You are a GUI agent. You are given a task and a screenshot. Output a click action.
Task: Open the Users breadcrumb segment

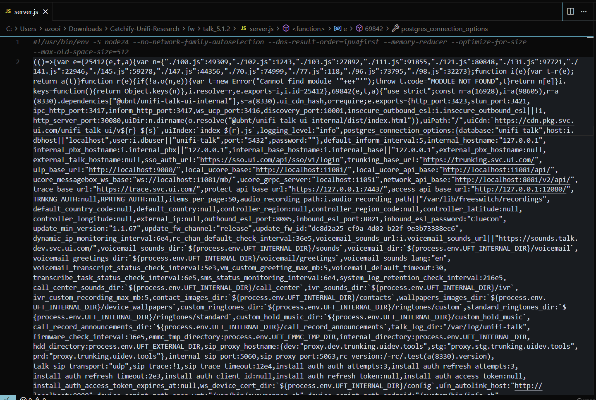pos(28,29)
